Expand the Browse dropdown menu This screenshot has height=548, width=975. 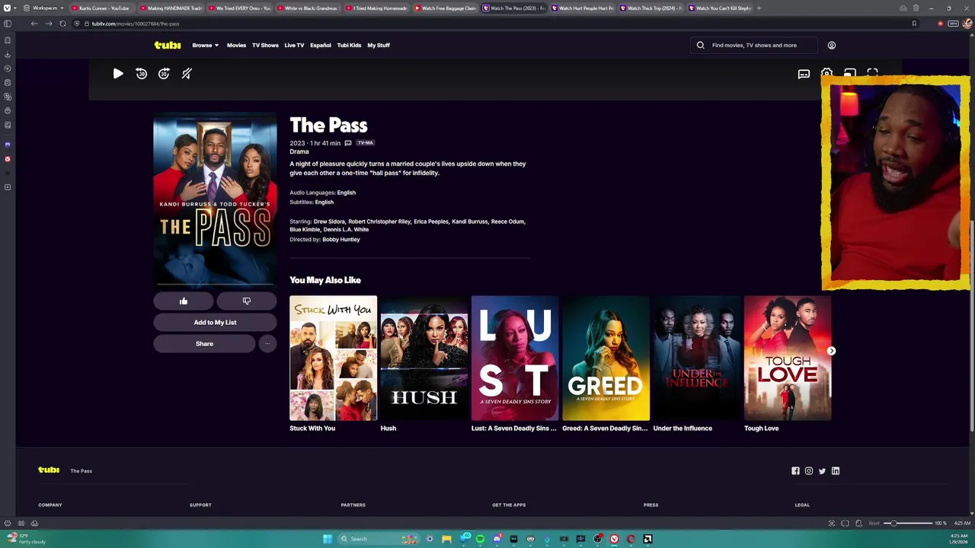click(205, 45)
